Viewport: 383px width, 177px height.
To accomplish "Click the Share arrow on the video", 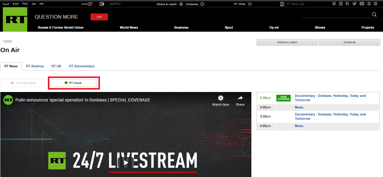I will point(240,98).
